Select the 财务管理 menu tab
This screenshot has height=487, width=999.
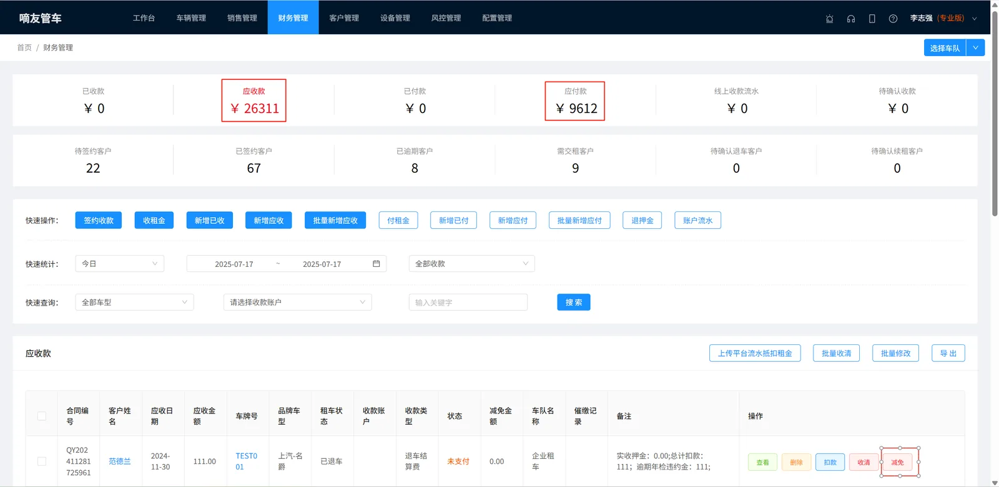[293, 17]
